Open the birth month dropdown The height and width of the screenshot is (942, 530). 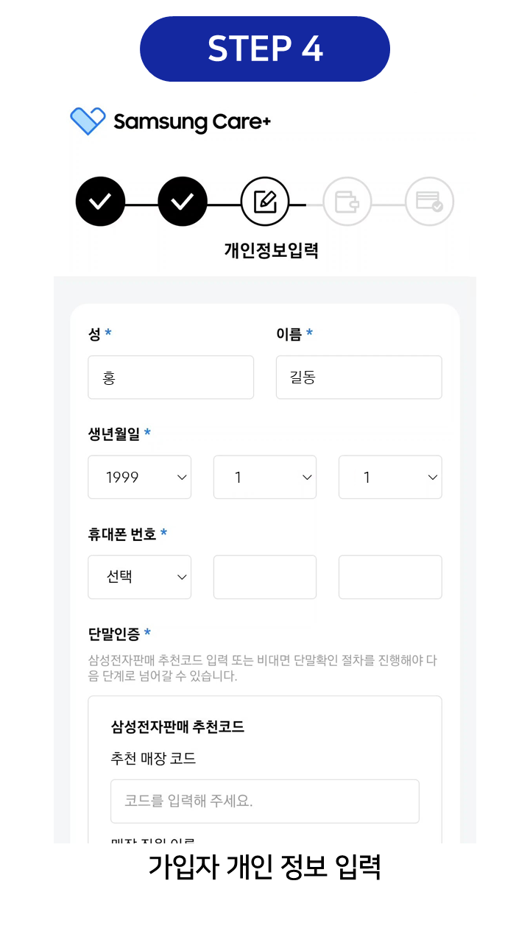(x=265, y=477)
